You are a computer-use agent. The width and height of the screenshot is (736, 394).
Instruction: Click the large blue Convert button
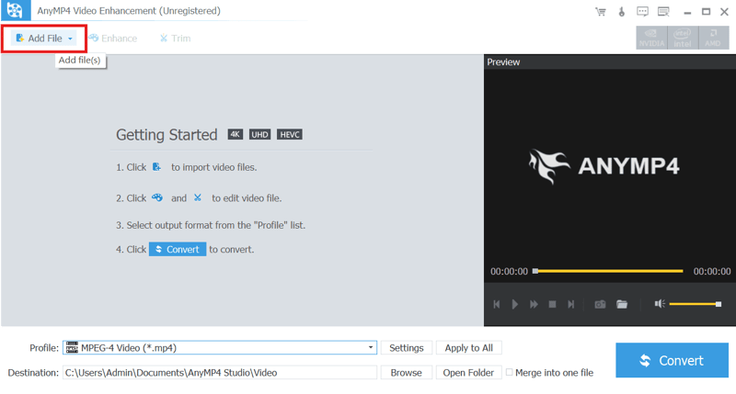click(x=672, y=360)
